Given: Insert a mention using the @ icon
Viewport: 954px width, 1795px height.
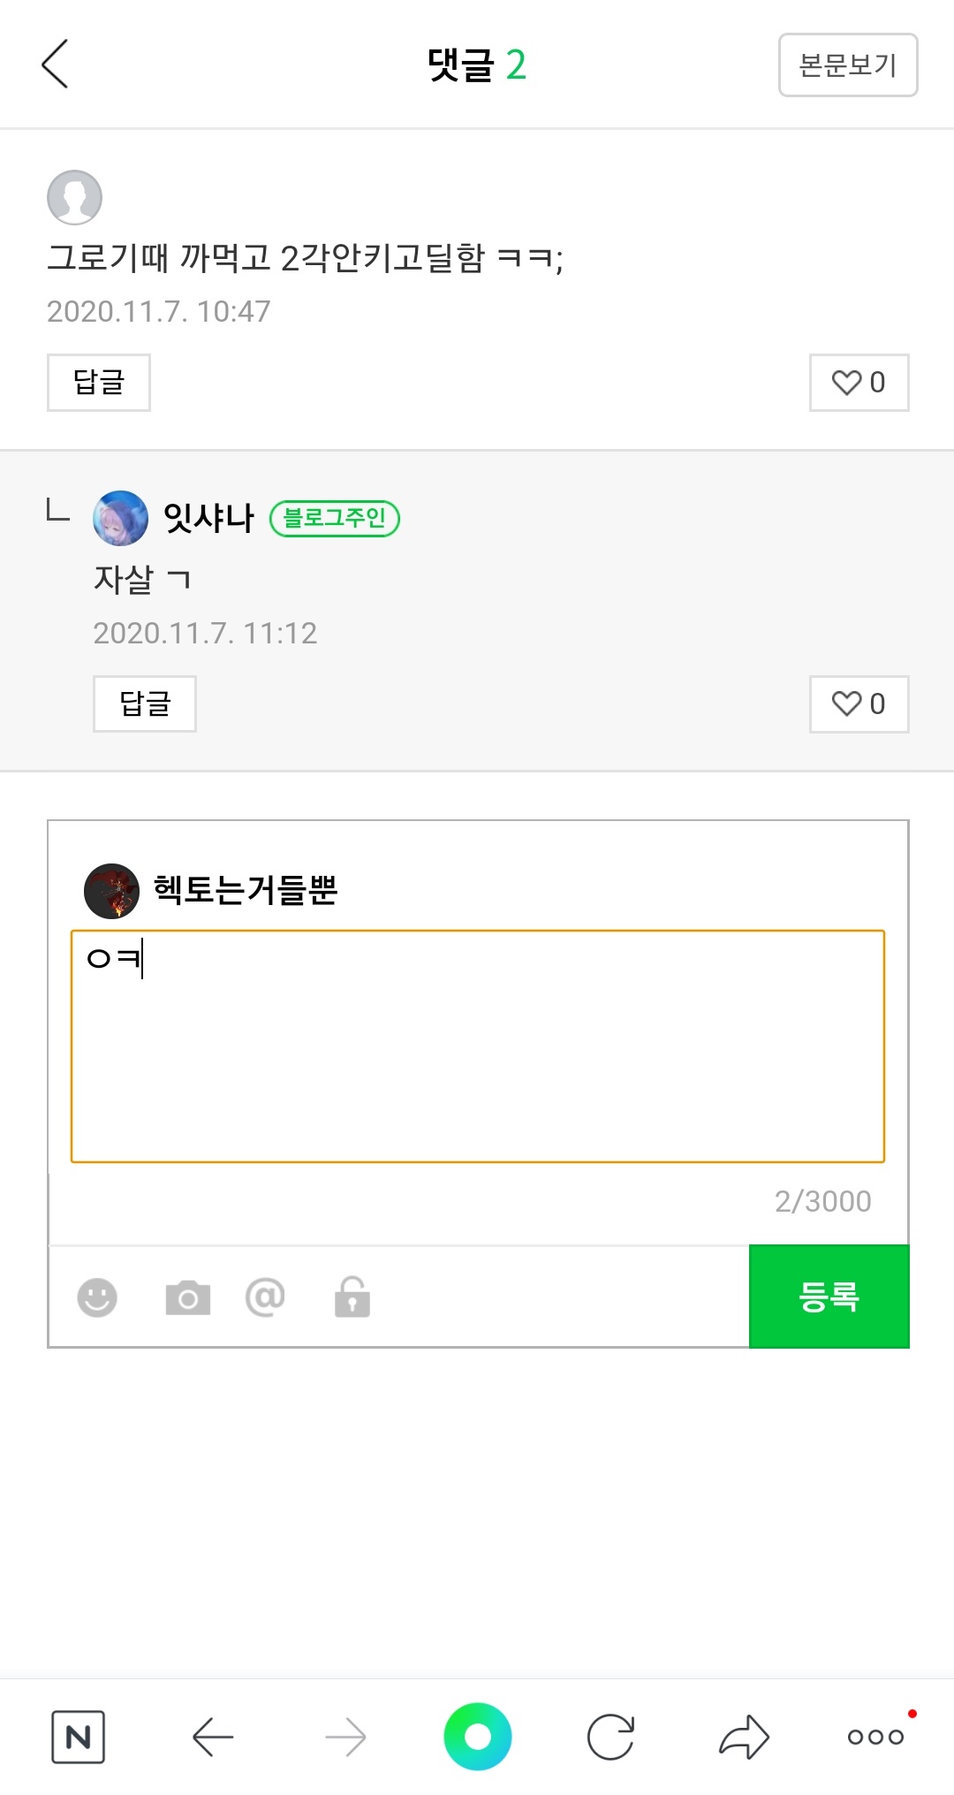Looking at the screenshot, I should pyautogui.click(x=265, y=1297).
